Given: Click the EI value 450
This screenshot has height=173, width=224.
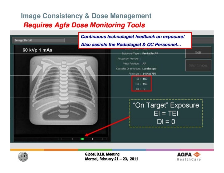Looking at the screenshot, I should [x=145, y=79].
